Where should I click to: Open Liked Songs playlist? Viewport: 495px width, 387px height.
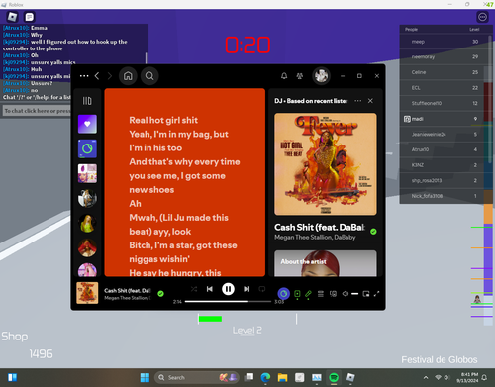pyautogui.click(x=87, y=124)
